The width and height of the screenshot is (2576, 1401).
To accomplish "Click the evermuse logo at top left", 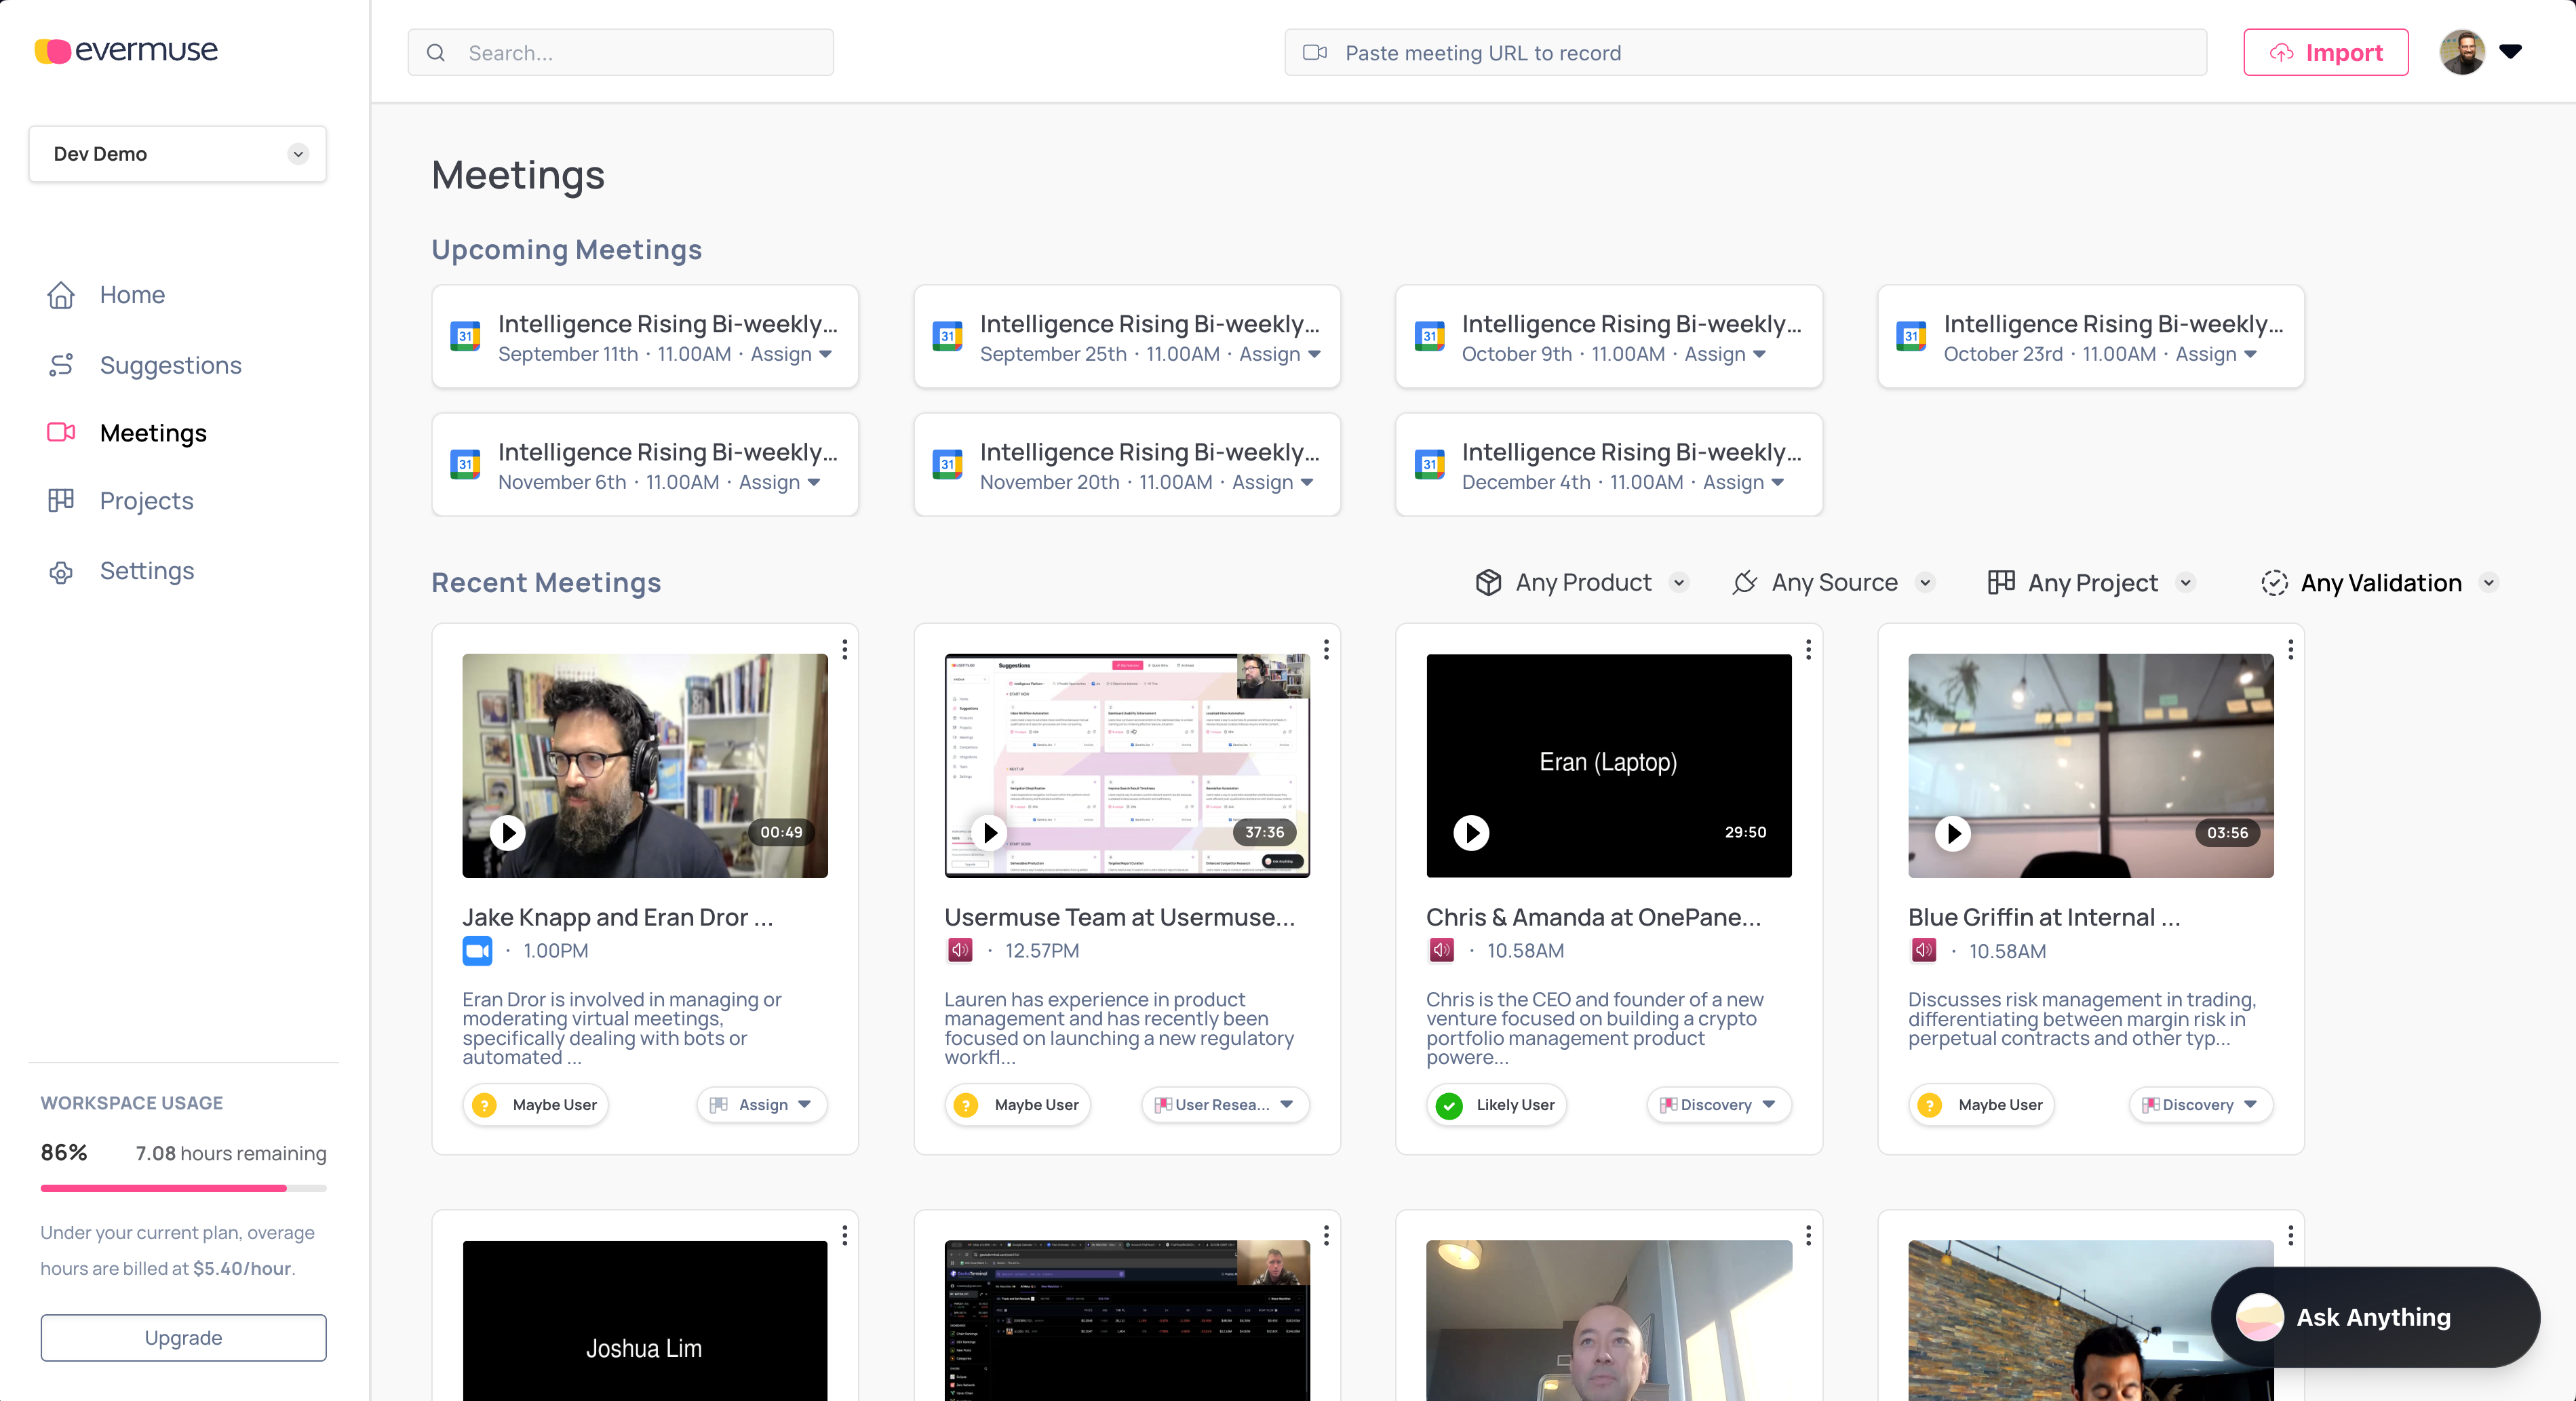I will click(125, 50).
